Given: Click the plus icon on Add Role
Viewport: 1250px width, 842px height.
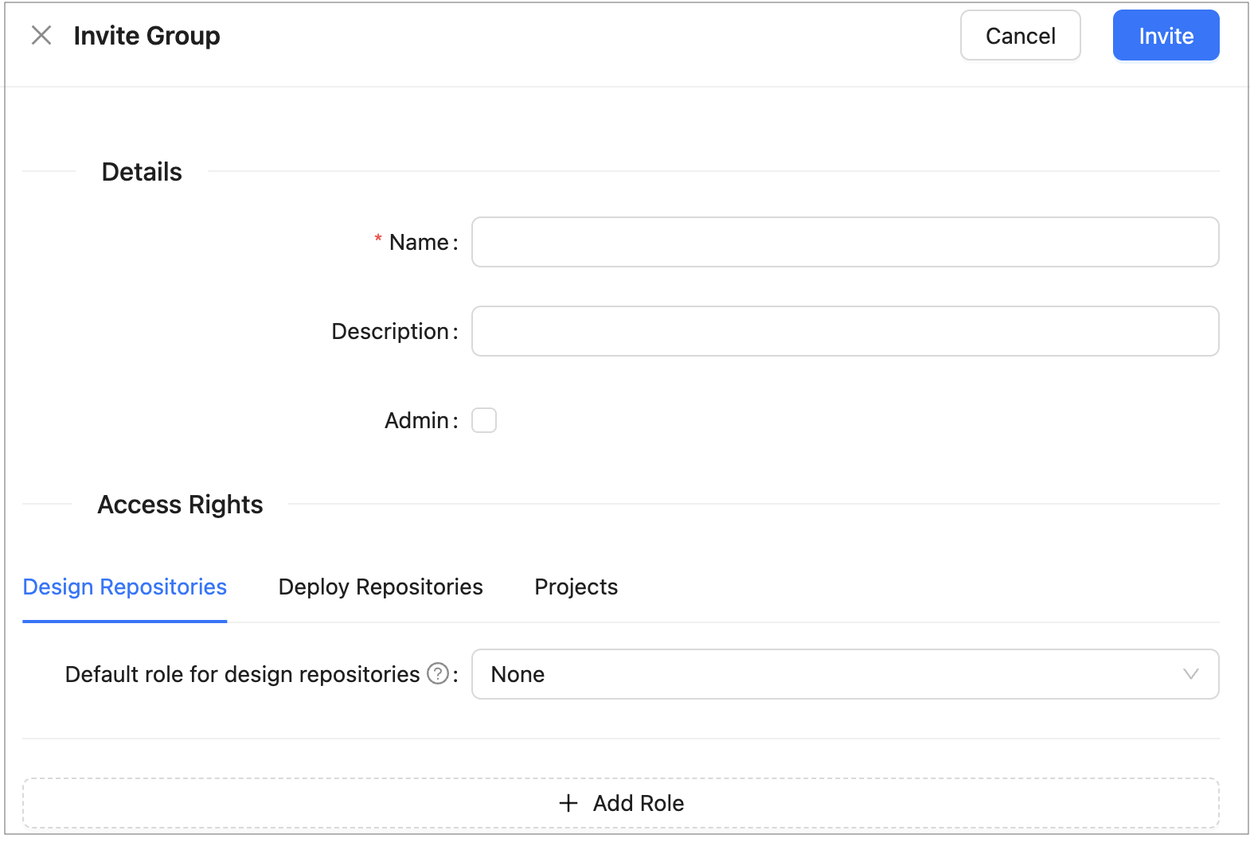Looking at the screenshot, I should pyautogui.click(x=568, y=803).
